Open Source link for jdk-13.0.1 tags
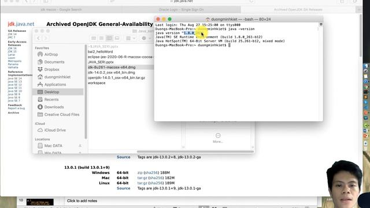Viewport: 370px width, 208px height. point(123,188)
